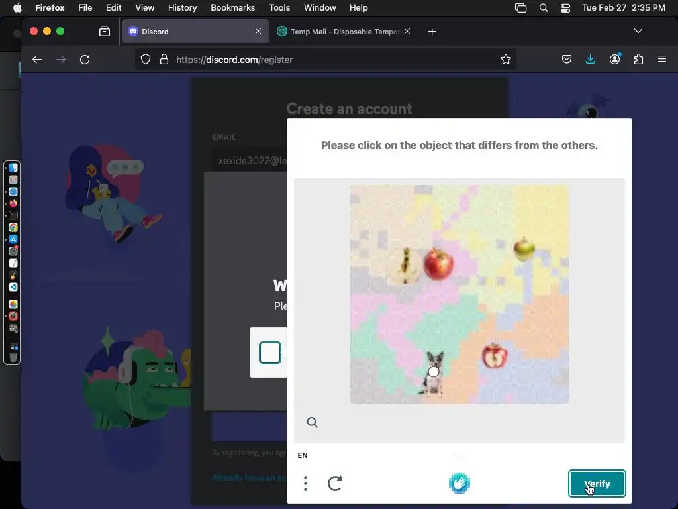Open a new browser tab

point(432,32)
